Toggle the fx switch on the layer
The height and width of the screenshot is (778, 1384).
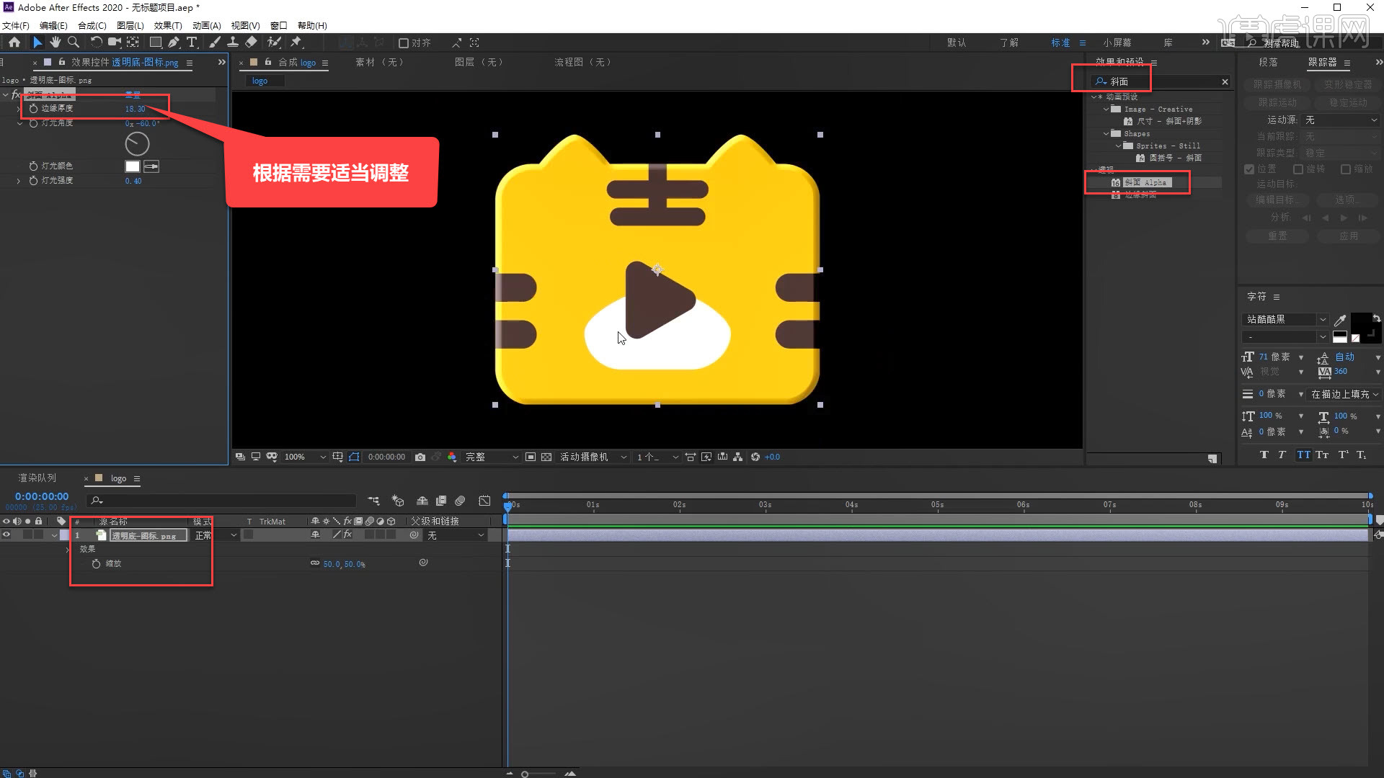click(347, 535)
